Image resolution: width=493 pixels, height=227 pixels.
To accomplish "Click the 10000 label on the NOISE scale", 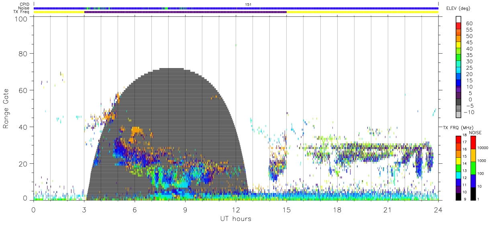I will 483,148.
